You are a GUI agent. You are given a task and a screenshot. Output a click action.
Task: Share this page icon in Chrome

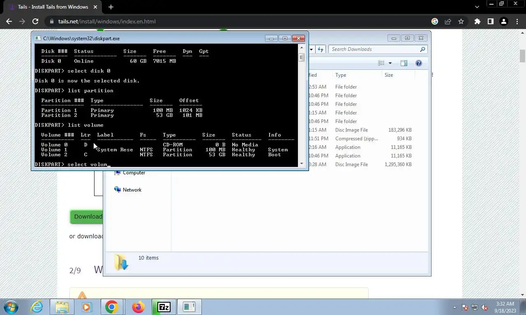click(x=448, y=21)
